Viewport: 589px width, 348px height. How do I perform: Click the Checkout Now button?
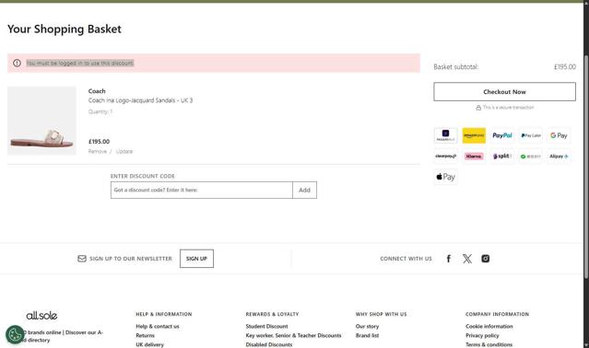tap(504, 91)
